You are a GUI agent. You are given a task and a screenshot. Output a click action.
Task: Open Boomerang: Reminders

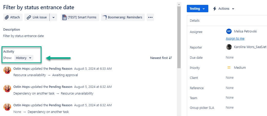pos(123,17)
